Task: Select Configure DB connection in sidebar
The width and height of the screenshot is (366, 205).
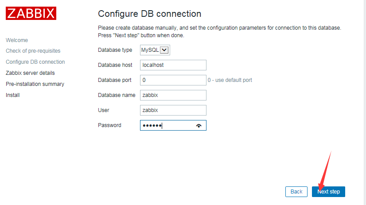Action: (35, 62)
